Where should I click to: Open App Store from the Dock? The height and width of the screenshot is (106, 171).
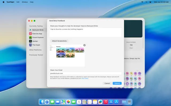pyautogui.click(x=111, y=102)
